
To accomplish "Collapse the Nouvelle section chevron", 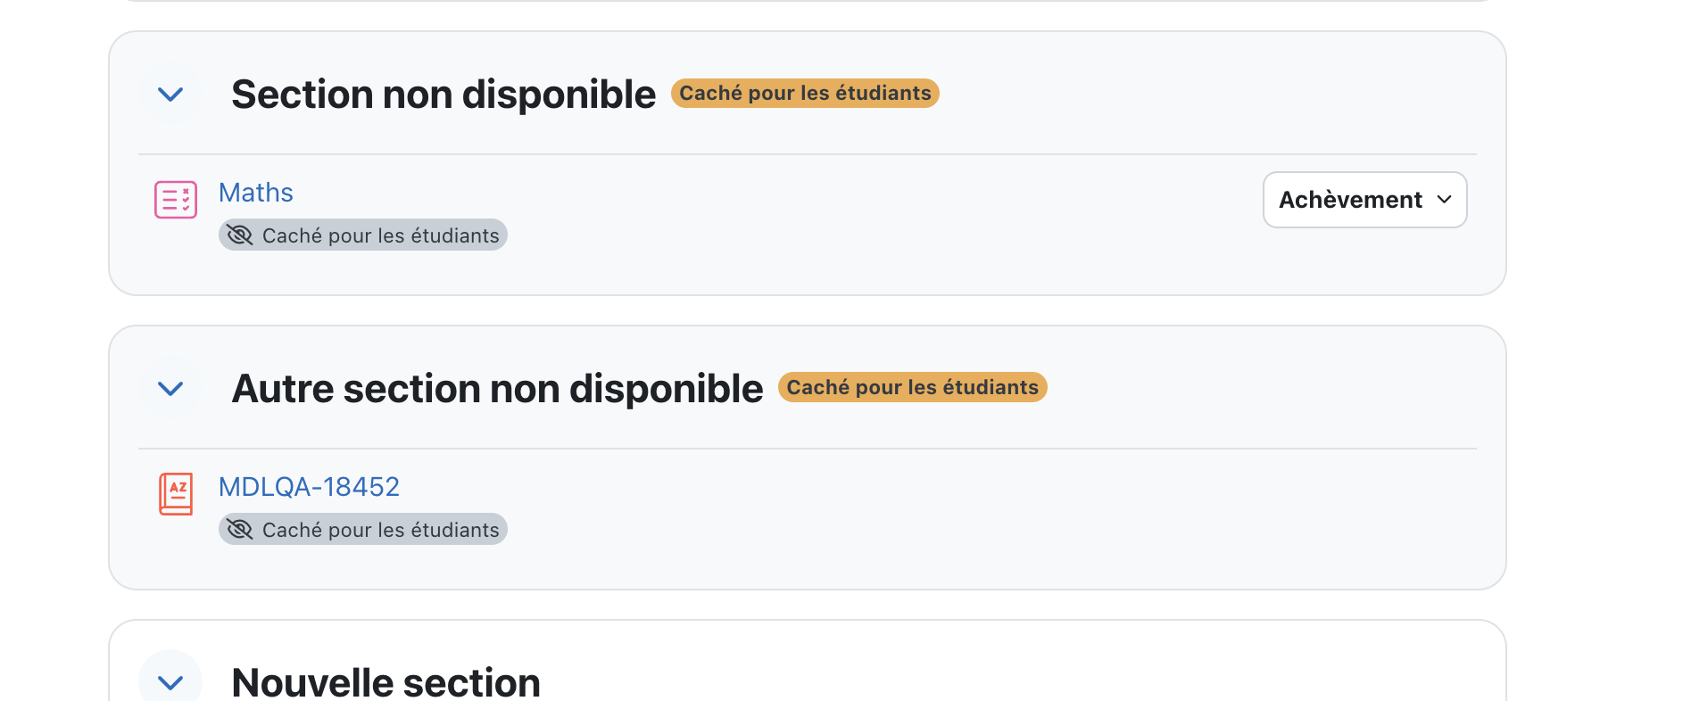I will tap(170, 682).
